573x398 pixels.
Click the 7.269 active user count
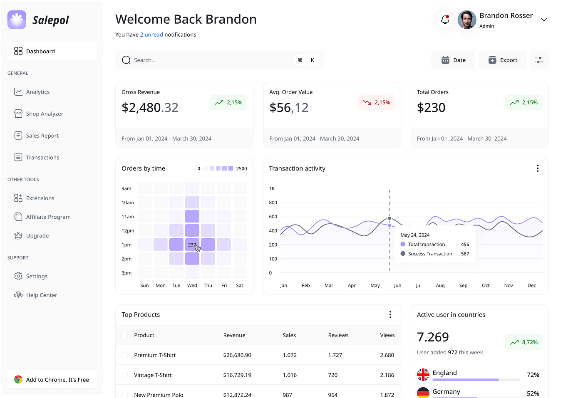[x=433, y=337]
